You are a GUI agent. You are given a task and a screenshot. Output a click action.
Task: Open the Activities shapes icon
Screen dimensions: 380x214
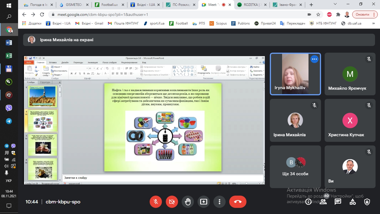(352, 202)
